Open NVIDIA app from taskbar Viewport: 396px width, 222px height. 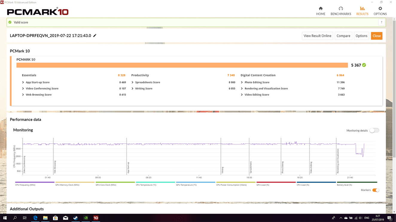(x=86, y=218)
